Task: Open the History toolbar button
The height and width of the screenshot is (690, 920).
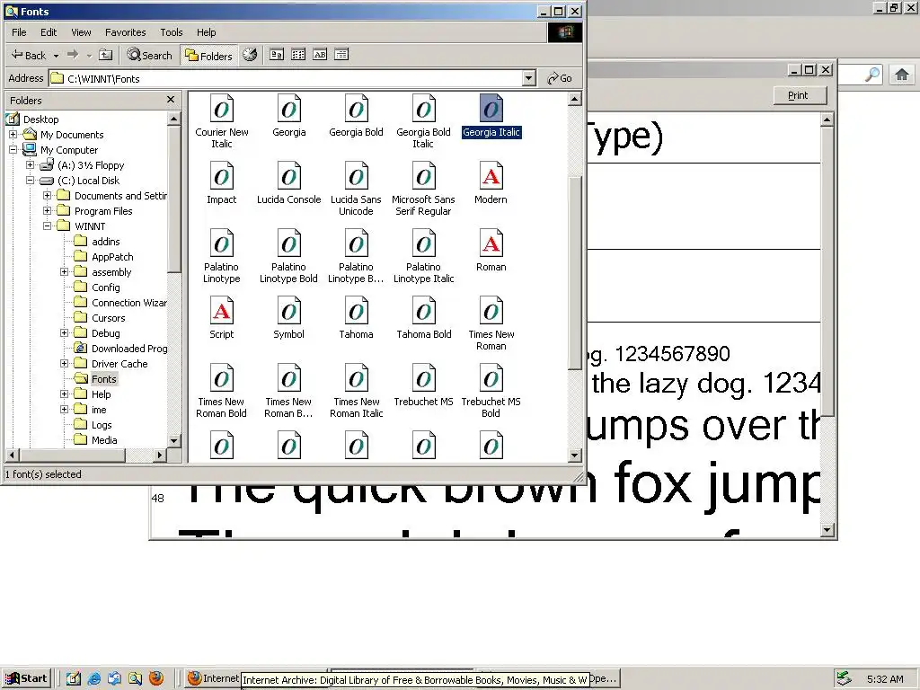Action: pos(250,55)
